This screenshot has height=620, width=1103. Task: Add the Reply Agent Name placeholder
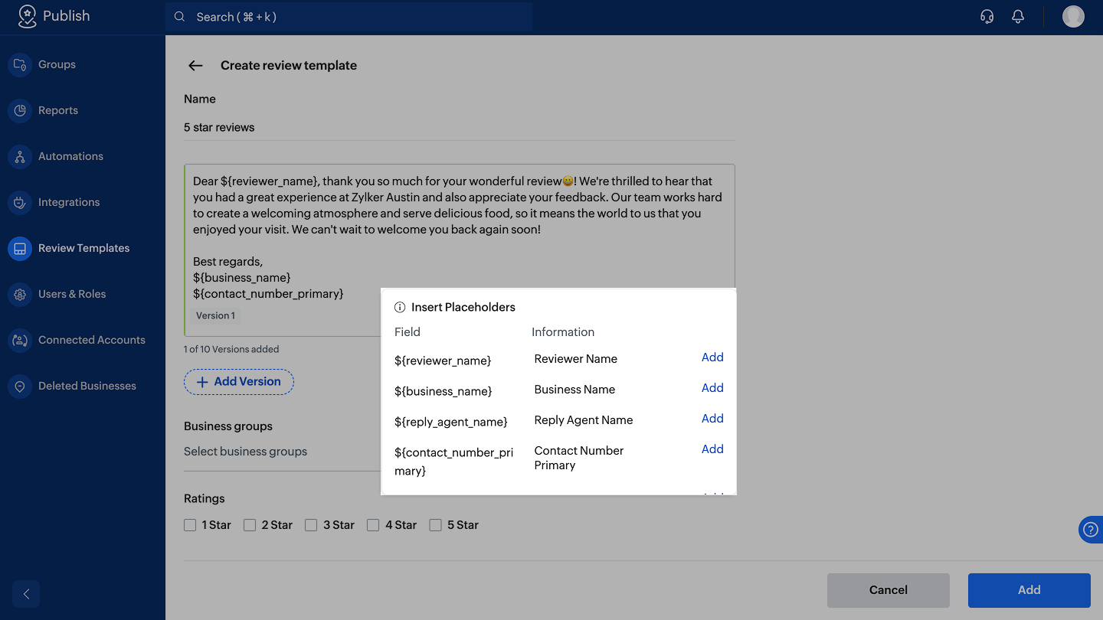click(x=712, y=419)
